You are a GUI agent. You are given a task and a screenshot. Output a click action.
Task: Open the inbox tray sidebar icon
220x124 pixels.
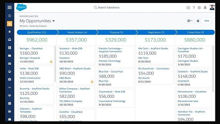click(10, 40)
